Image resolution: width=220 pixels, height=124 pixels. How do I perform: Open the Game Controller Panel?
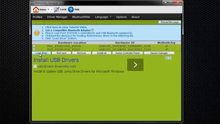[128, 53]
